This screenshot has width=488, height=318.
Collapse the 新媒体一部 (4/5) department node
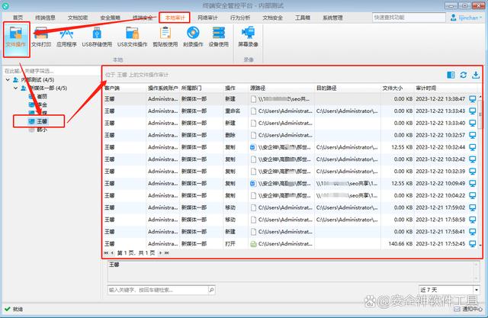click(15, 88)
